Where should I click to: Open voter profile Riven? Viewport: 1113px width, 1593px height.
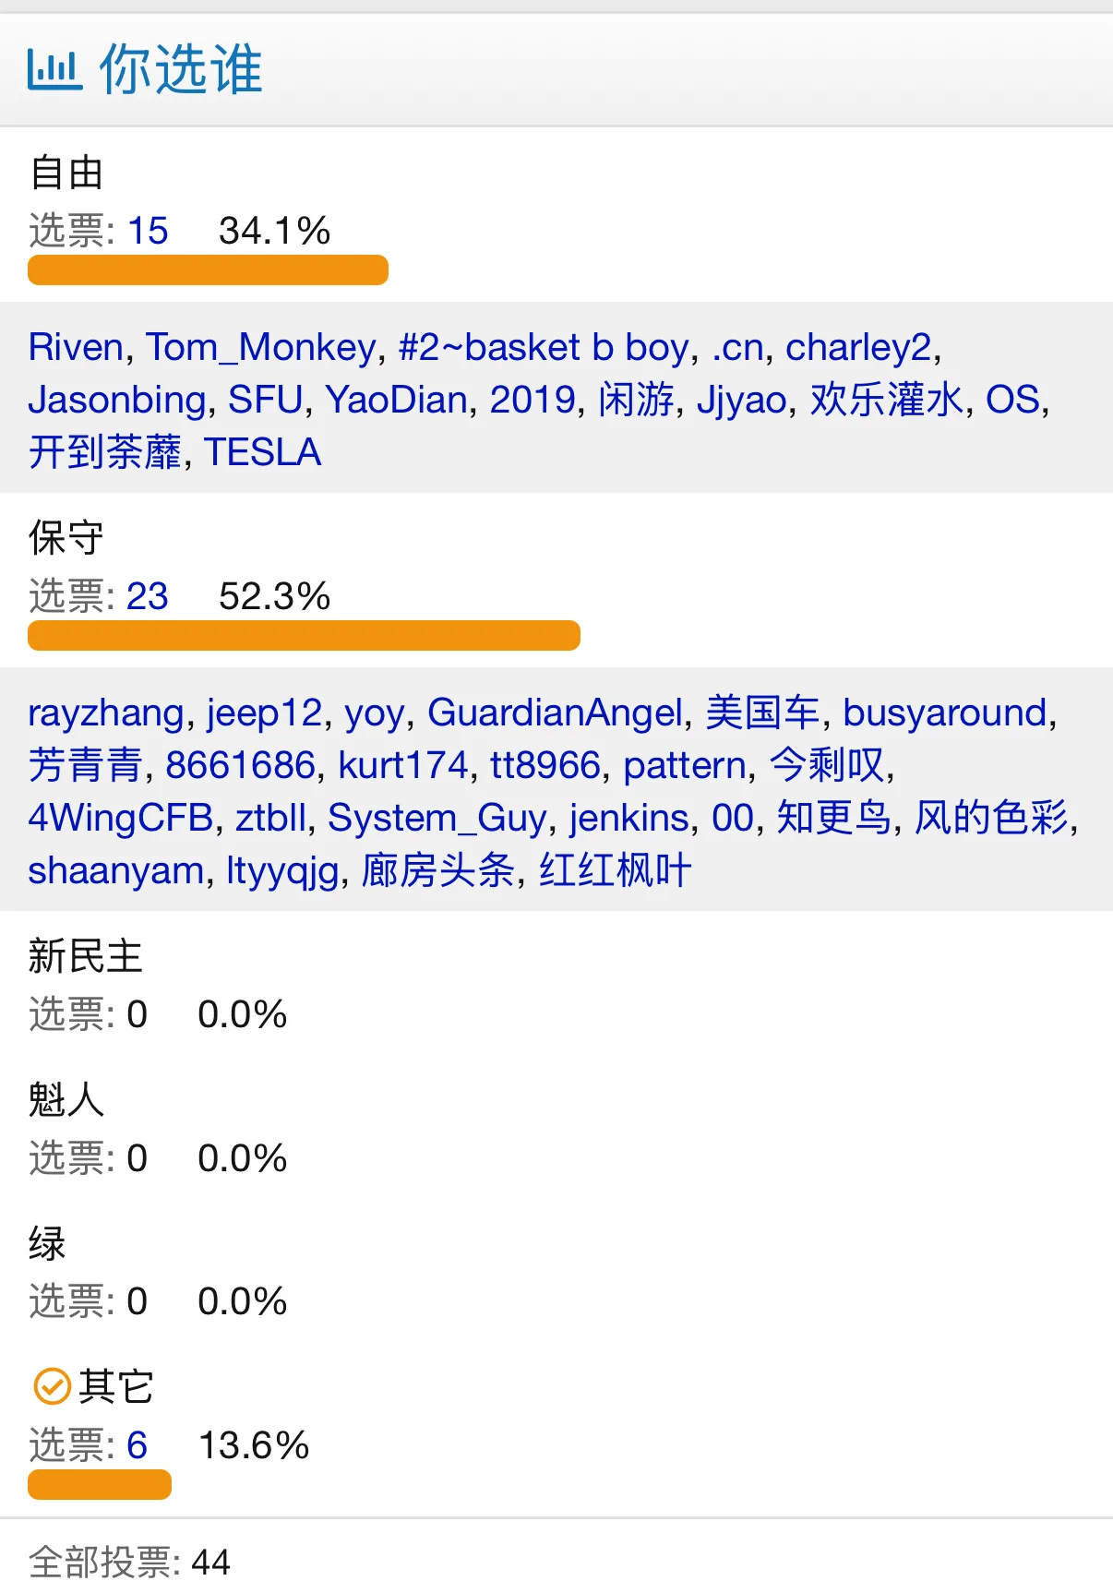pyautogui.click(x=76, y=347)
